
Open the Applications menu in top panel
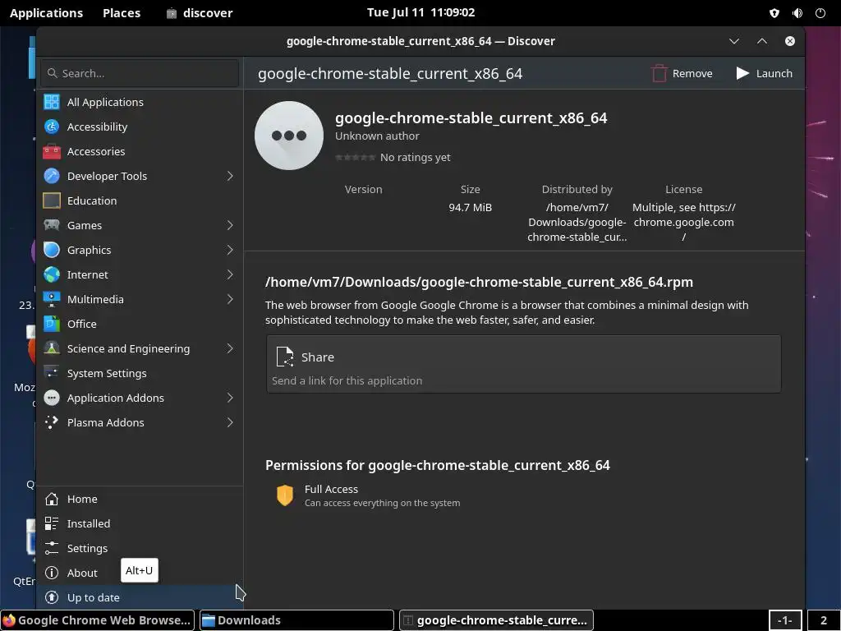tap(46, 13)
